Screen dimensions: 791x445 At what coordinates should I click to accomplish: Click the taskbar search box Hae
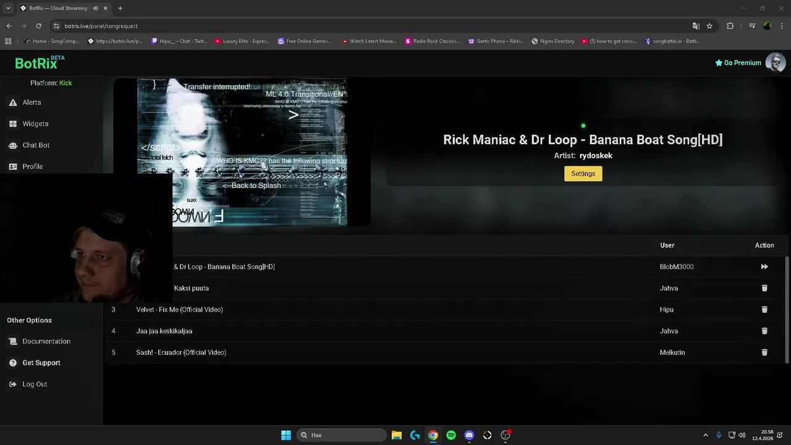[341, 435]
